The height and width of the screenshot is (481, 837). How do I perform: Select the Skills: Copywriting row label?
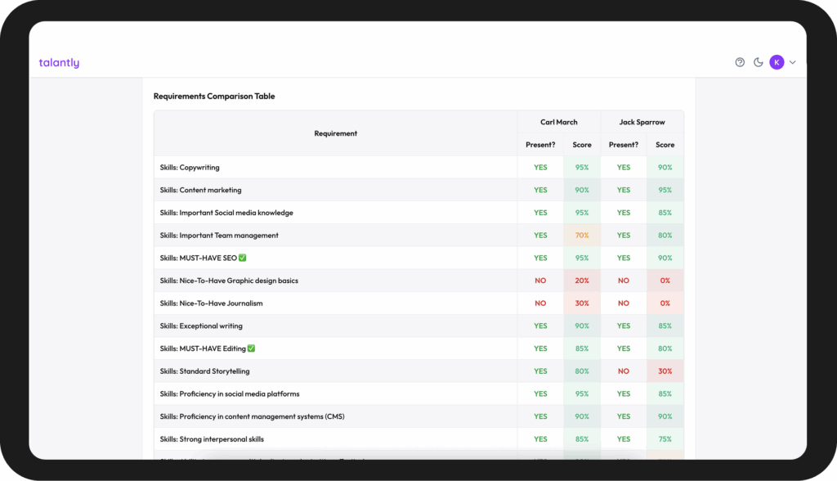tap(190, 168)
